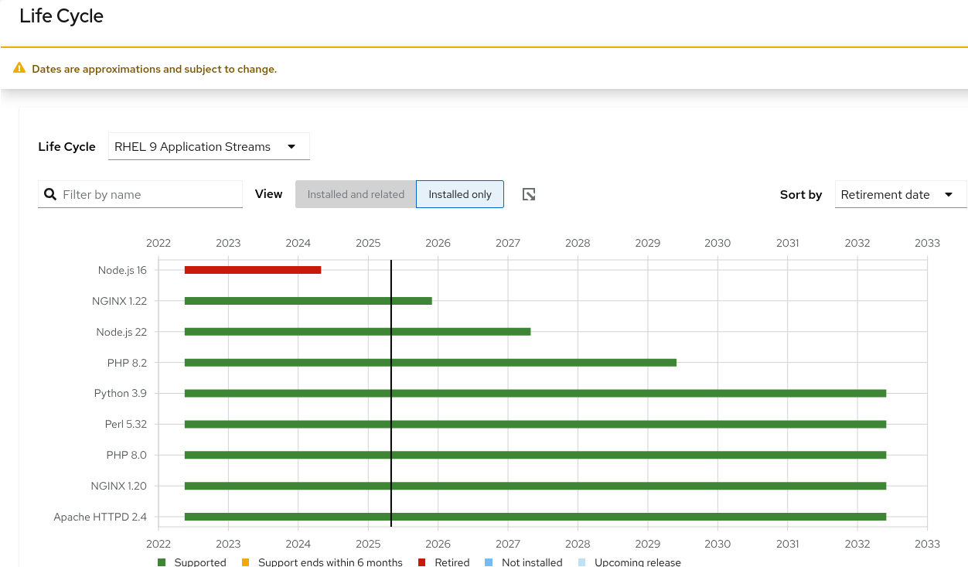This screenshot has width=968, height=567.
Task: Switch view to Installed and related
Action: (356, 194)
